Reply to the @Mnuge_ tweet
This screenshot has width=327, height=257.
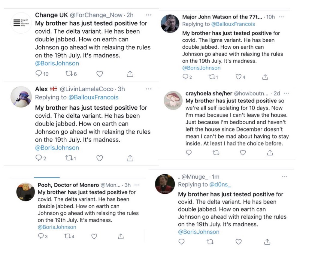point(181,242)
